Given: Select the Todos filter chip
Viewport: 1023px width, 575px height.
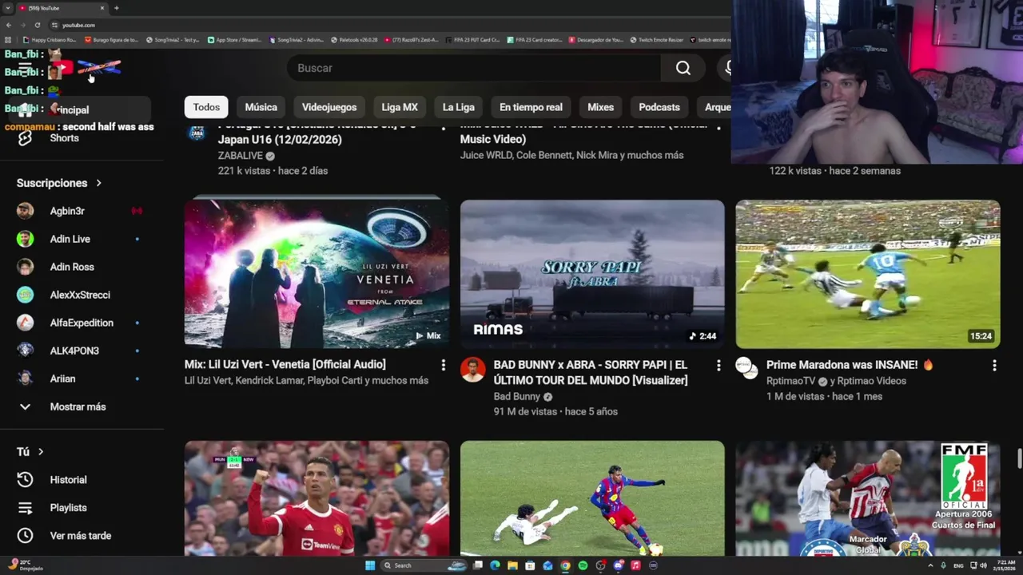Looking at the screenshot, I should 206,107.
